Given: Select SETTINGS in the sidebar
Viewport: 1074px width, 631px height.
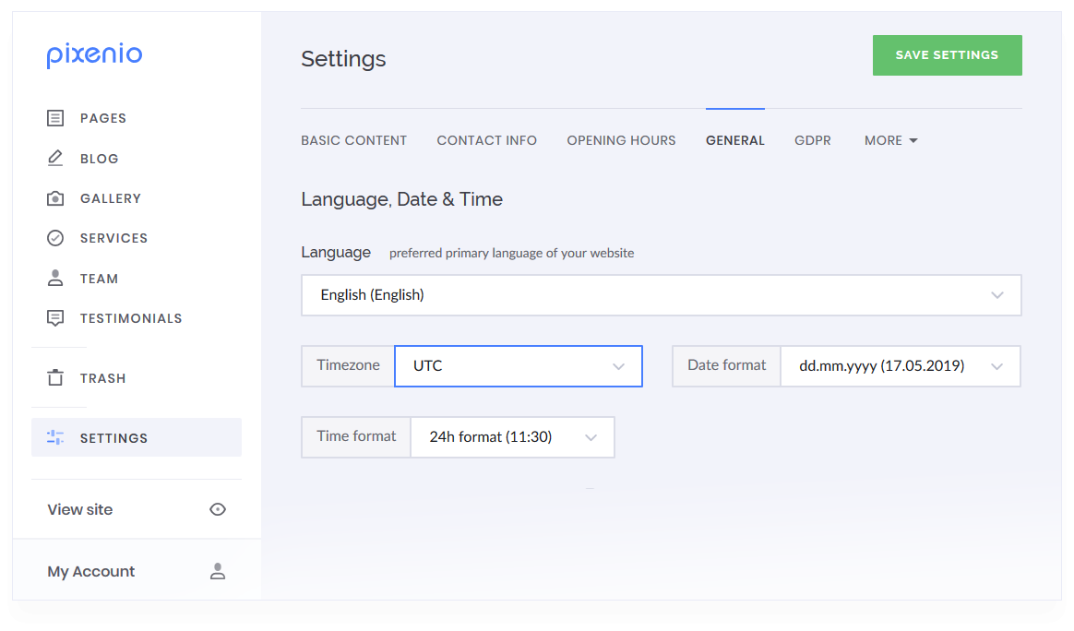Looking at the screenshot, I should (x=137, y=437).
